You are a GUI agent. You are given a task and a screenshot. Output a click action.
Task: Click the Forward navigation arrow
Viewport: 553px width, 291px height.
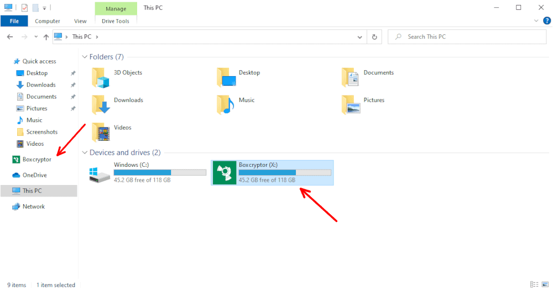(x=24, y=36)
